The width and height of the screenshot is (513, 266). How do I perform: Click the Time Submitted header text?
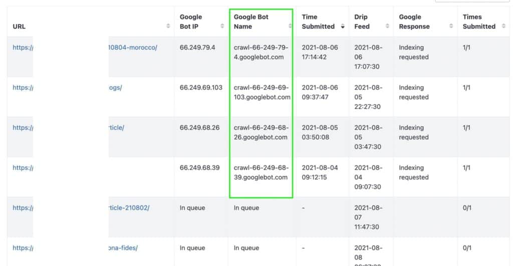tap(318, 22)
